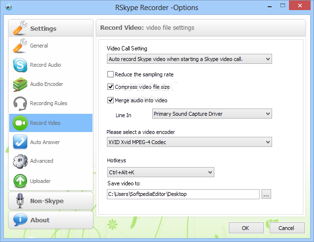
Task: Open the General settings page
Action: click(51, 46)
